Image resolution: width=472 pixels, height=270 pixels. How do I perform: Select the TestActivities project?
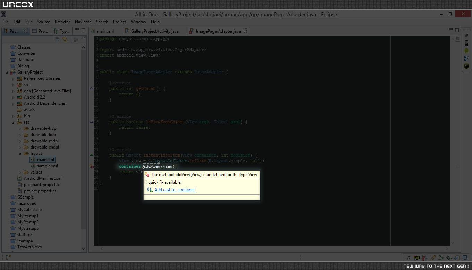[26, 247]
